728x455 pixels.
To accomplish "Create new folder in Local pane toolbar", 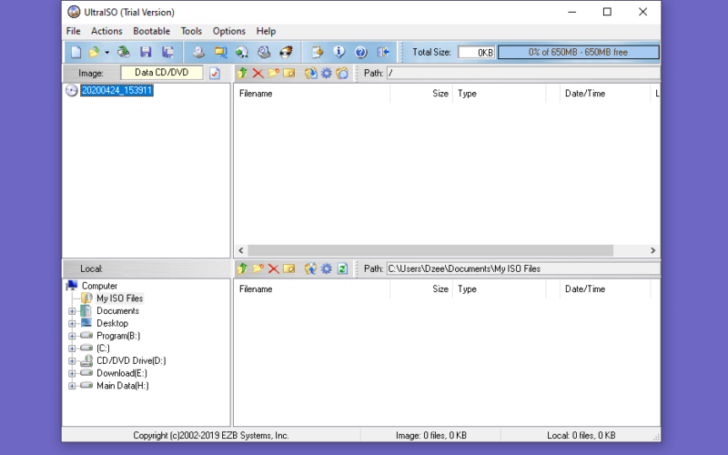I will 258,268.
